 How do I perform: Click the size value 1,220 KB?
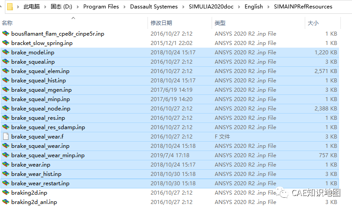[326, 53]
